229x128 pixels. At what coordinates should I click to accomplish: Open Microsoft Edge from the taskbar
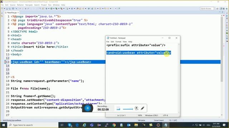click(x=77, y=125)
